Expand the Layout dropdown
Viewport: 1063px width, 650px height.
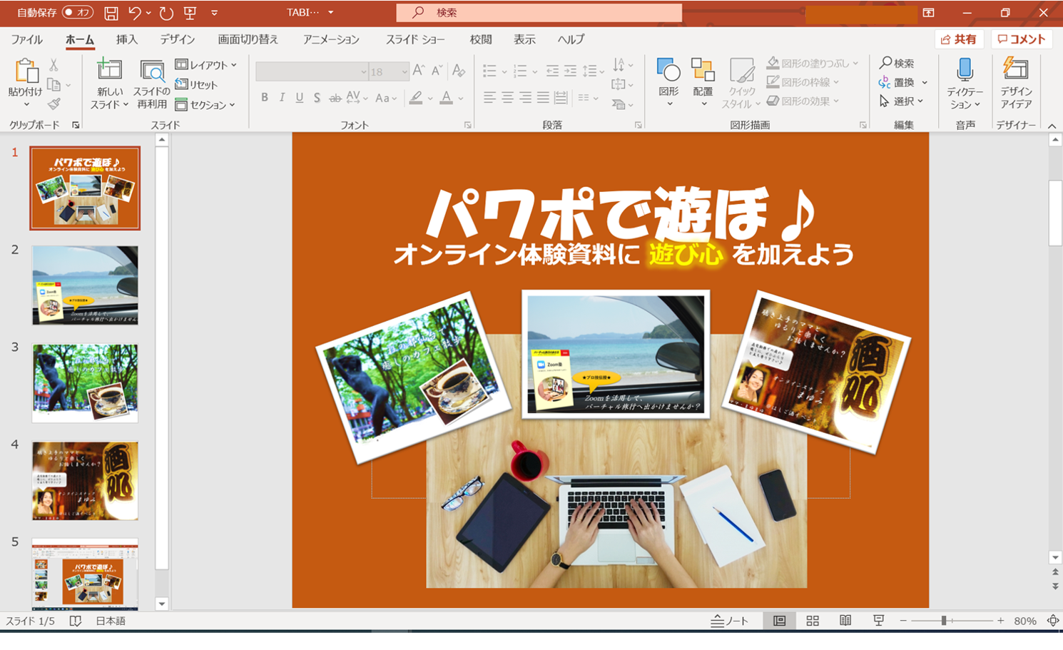[206, 65]
